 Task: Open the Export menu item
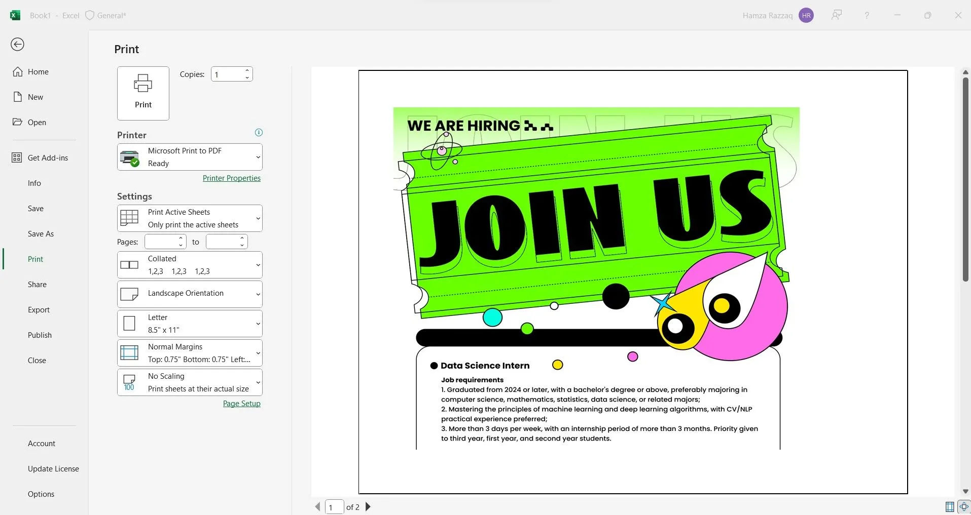tap(39, 310)
